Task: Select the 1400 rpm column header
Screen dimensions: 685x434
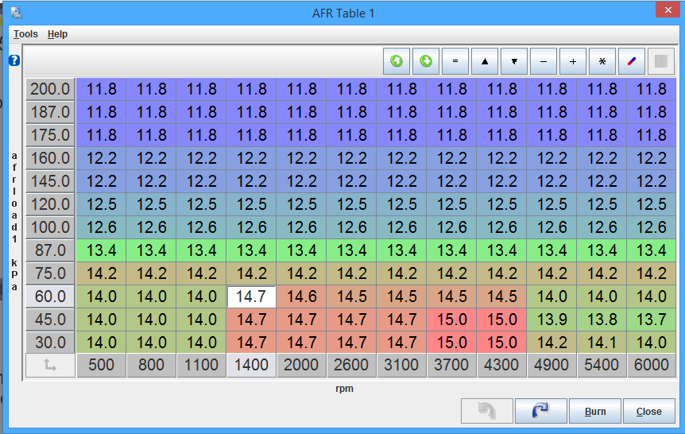Action: pos(251,366)
